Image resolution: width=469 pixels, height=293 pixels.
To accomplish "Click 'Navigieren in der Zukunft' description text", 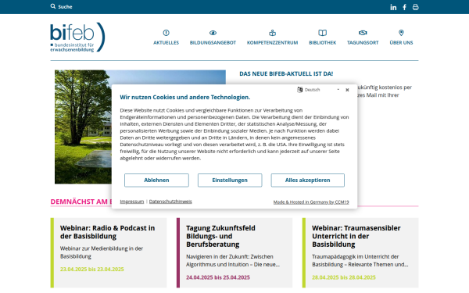I will click(x=233, y=261).
